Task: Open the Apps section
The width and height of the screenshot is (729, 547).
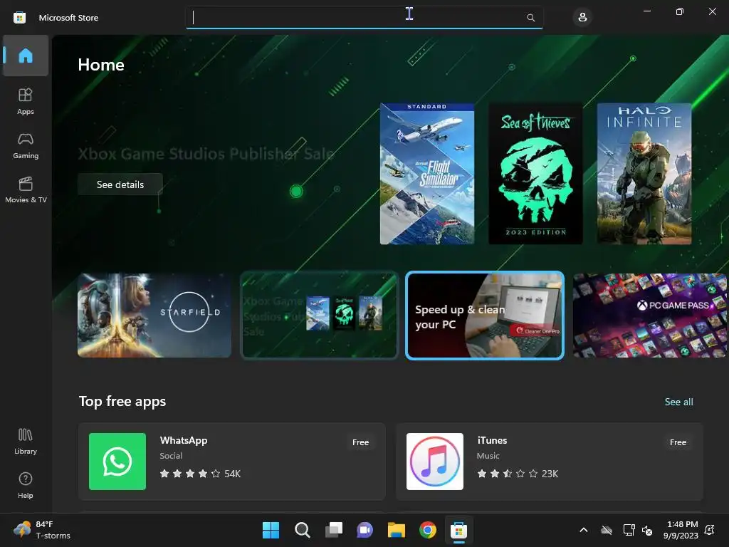Action: coord(26,101)
